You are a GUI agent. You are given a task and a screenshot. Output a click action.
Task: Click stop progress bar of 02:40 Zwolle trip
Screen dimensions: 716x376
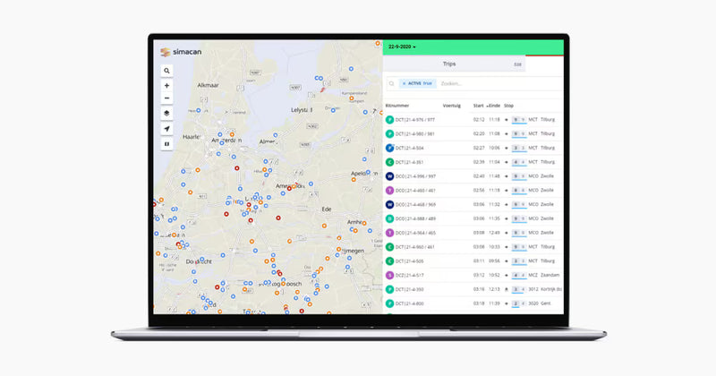519,176
